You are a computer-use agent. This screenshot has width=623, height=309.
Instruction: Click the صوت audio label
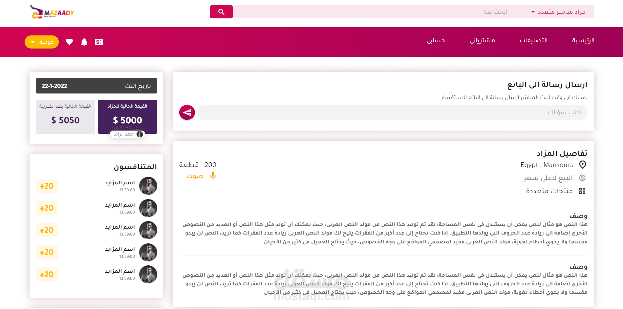[x=195, y=176]
